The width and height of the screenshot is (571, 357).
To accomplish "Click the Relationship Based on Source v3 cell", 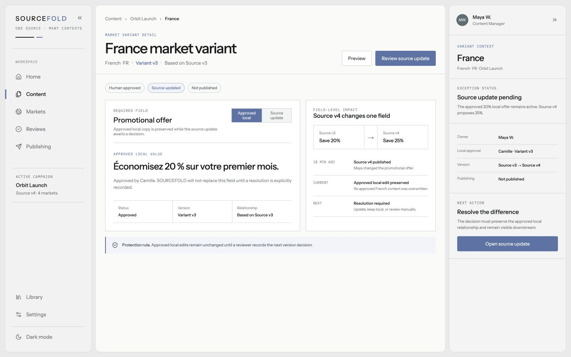I will coord(262,211).
